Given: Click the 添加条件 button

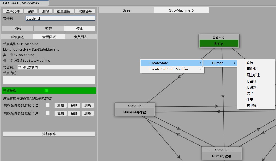Looking at the screenshot, I should [x=49, y=134].
